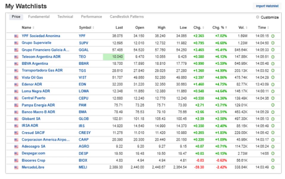Sort table by Name column

pos(28,28)
